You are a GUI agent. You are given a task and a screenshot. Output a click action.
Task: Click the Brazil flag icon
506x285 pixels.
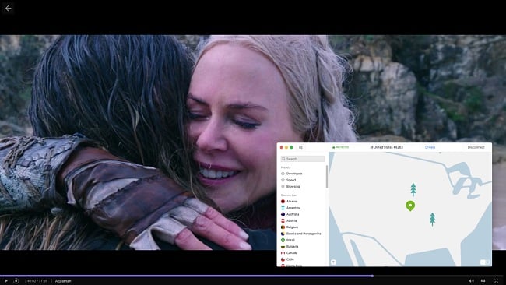coord(283,240)
